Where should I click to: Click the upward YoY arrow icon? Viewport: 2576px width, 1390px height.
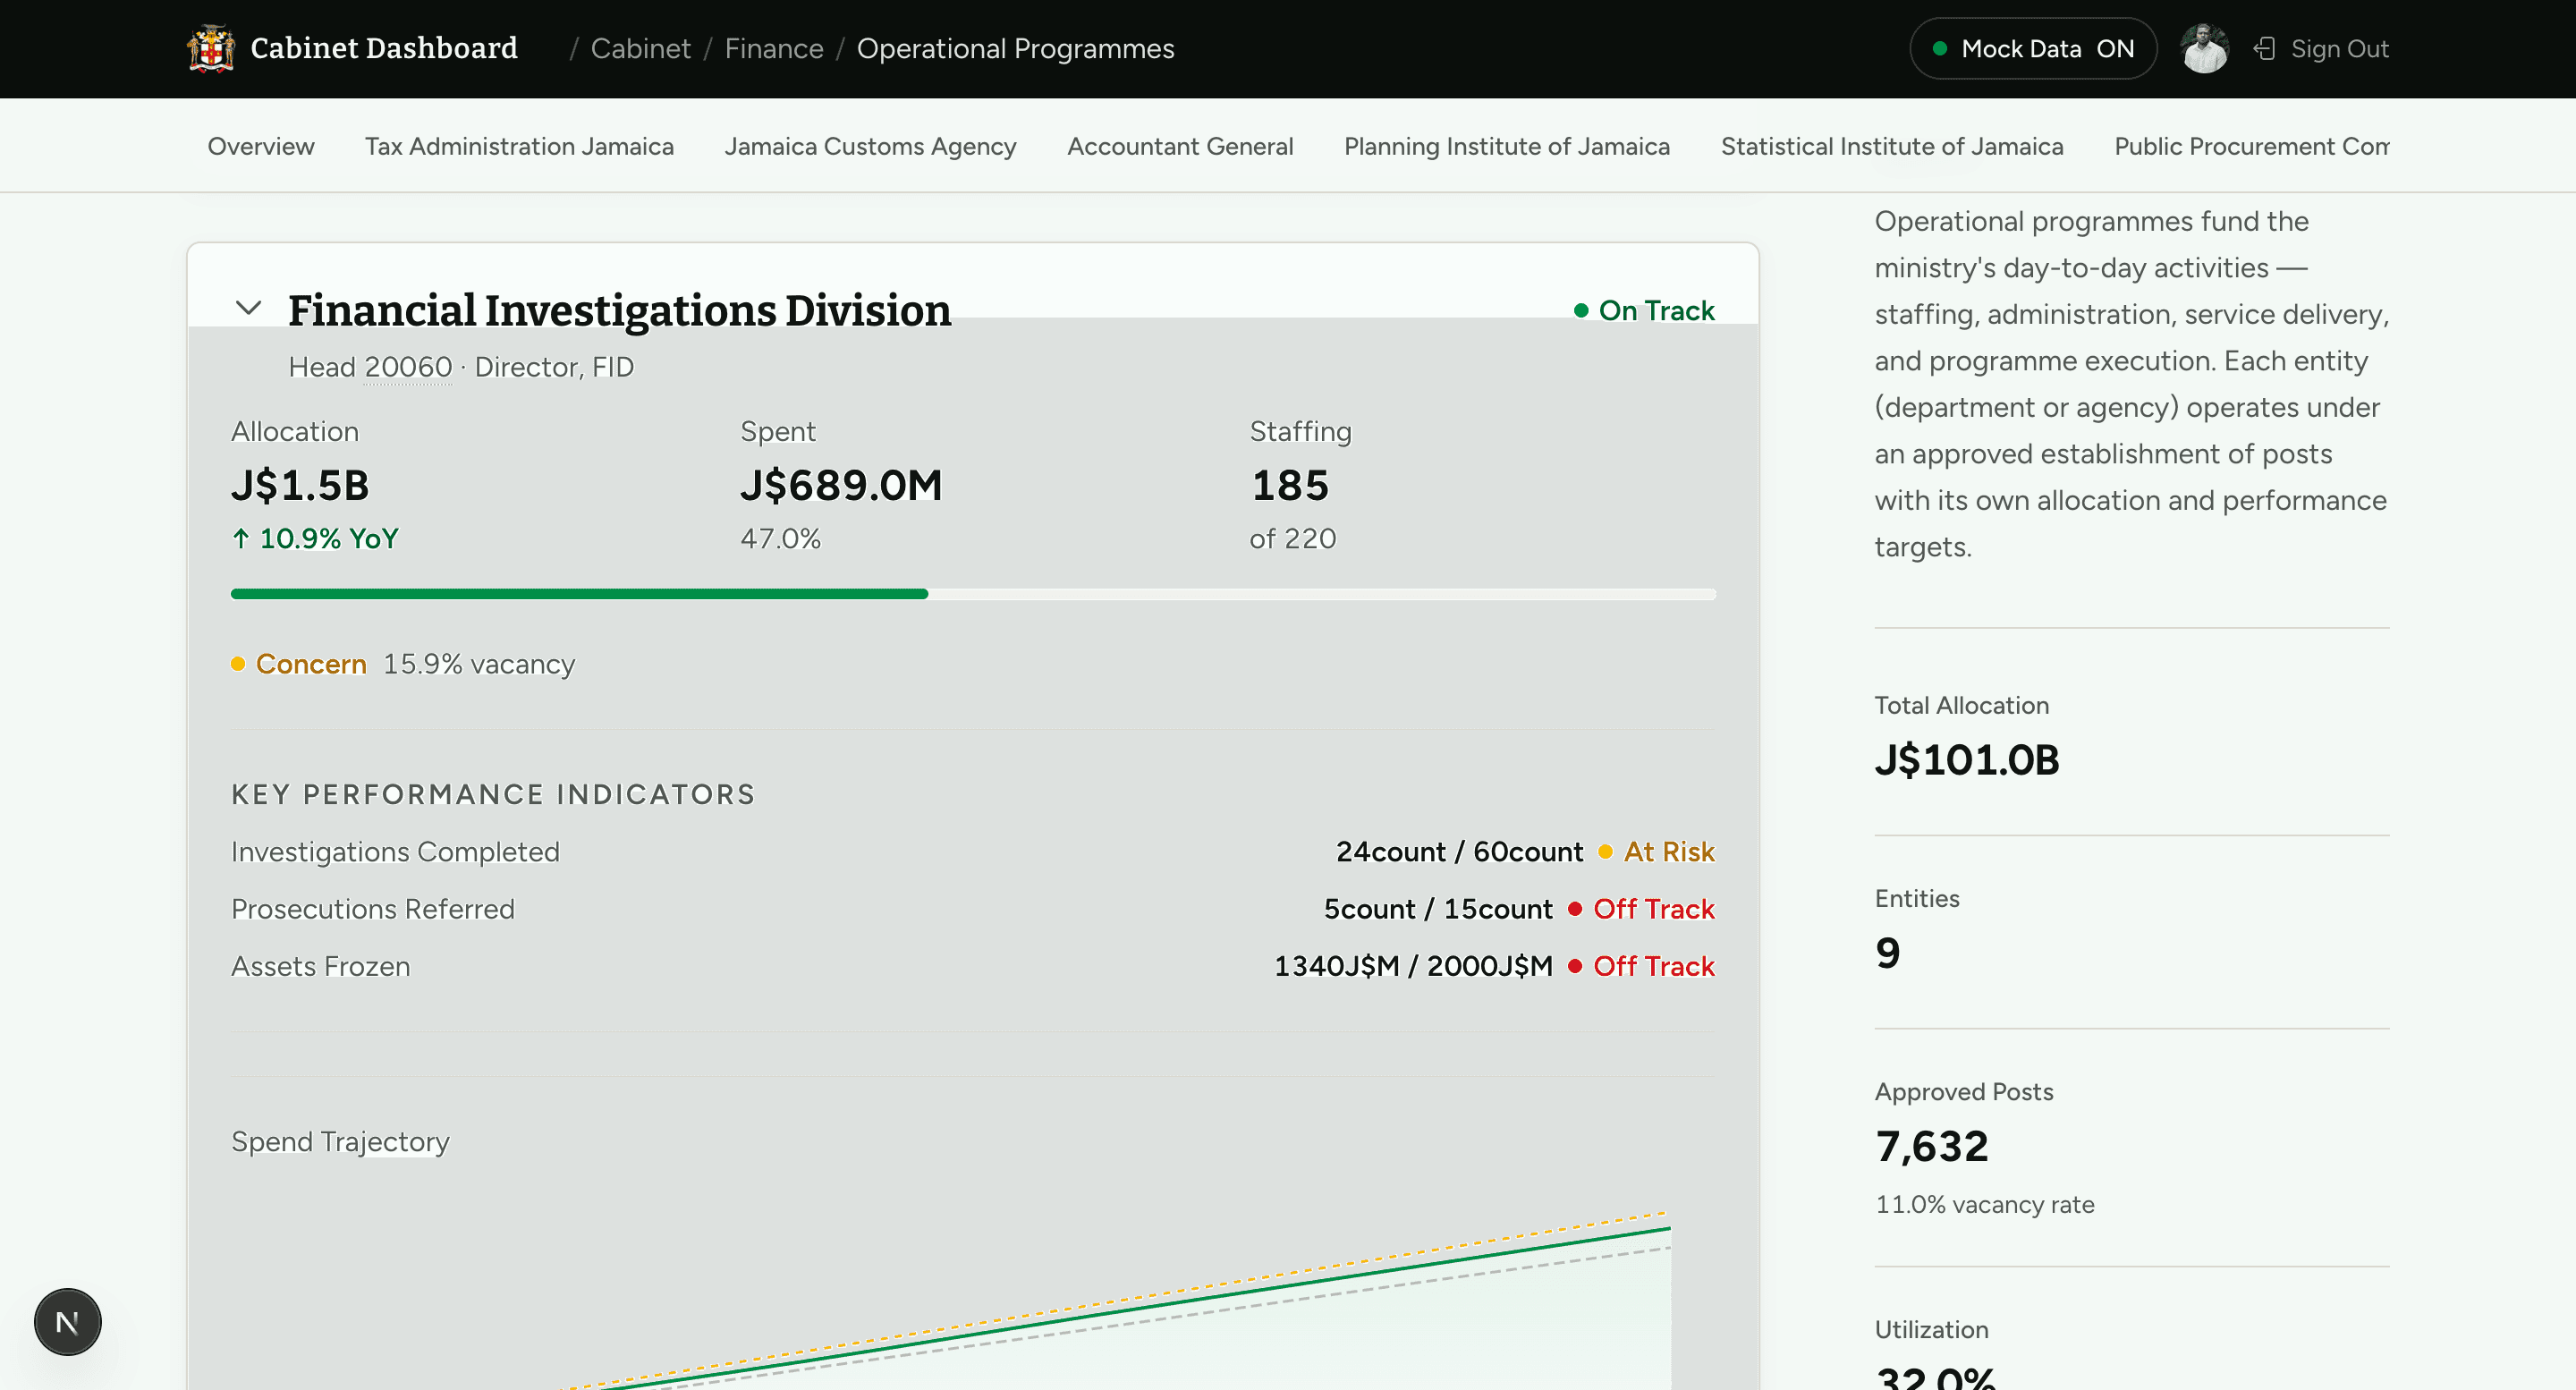click(x=241, y=538)
